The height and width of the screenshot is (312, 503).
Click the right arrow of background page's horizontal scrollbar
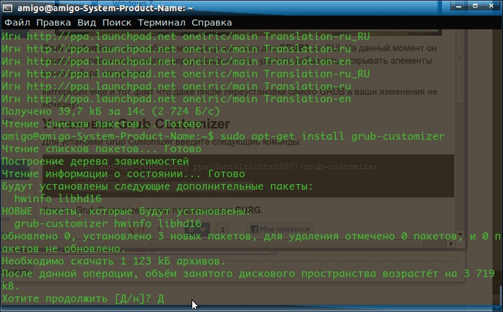coord(451,244)
